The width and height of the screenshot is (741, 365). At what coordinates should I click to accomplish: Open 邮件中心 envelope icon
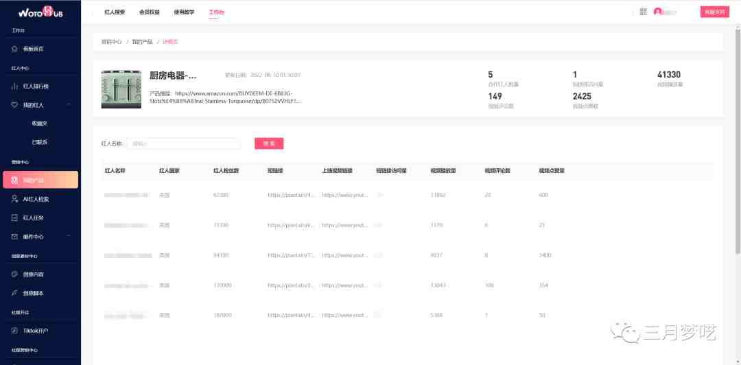coord(14,237)
